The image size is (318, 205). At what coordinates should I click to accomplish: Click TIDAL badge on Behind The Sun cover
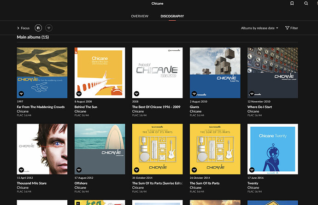click(x=79, y=94)
